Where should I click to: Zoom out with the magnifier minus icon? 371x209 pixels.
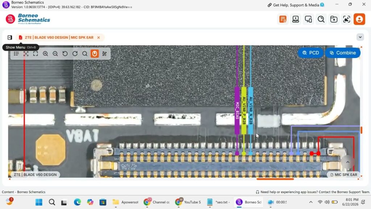pos(55,54)
